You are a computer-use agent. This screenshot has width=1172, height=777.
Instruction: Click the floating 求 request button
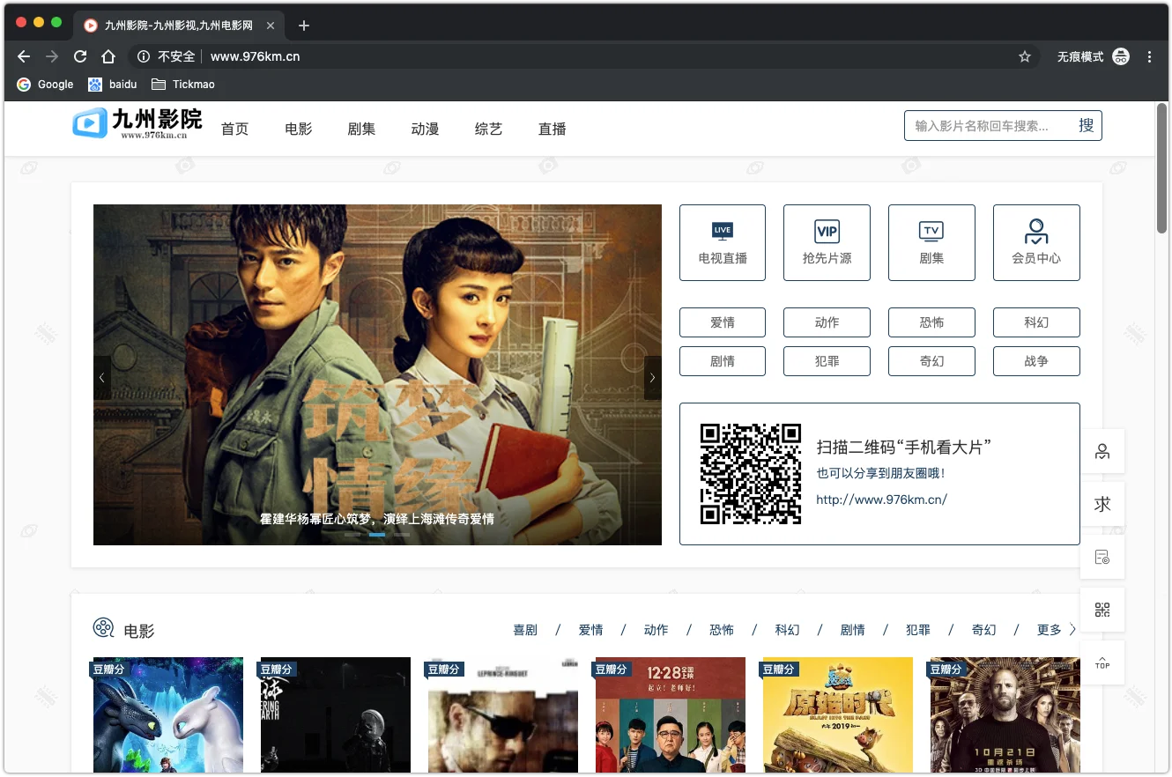click(1102, 504)
